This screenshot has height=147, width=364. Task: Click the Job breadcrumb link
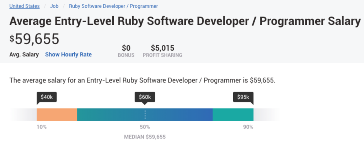[x=54, y=6]
